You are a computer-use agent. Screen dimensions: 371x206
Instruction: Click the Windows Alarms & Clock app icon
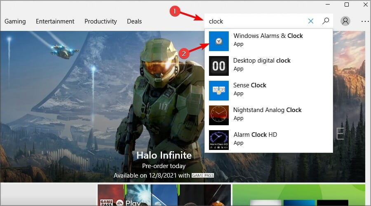pos(219,41)
